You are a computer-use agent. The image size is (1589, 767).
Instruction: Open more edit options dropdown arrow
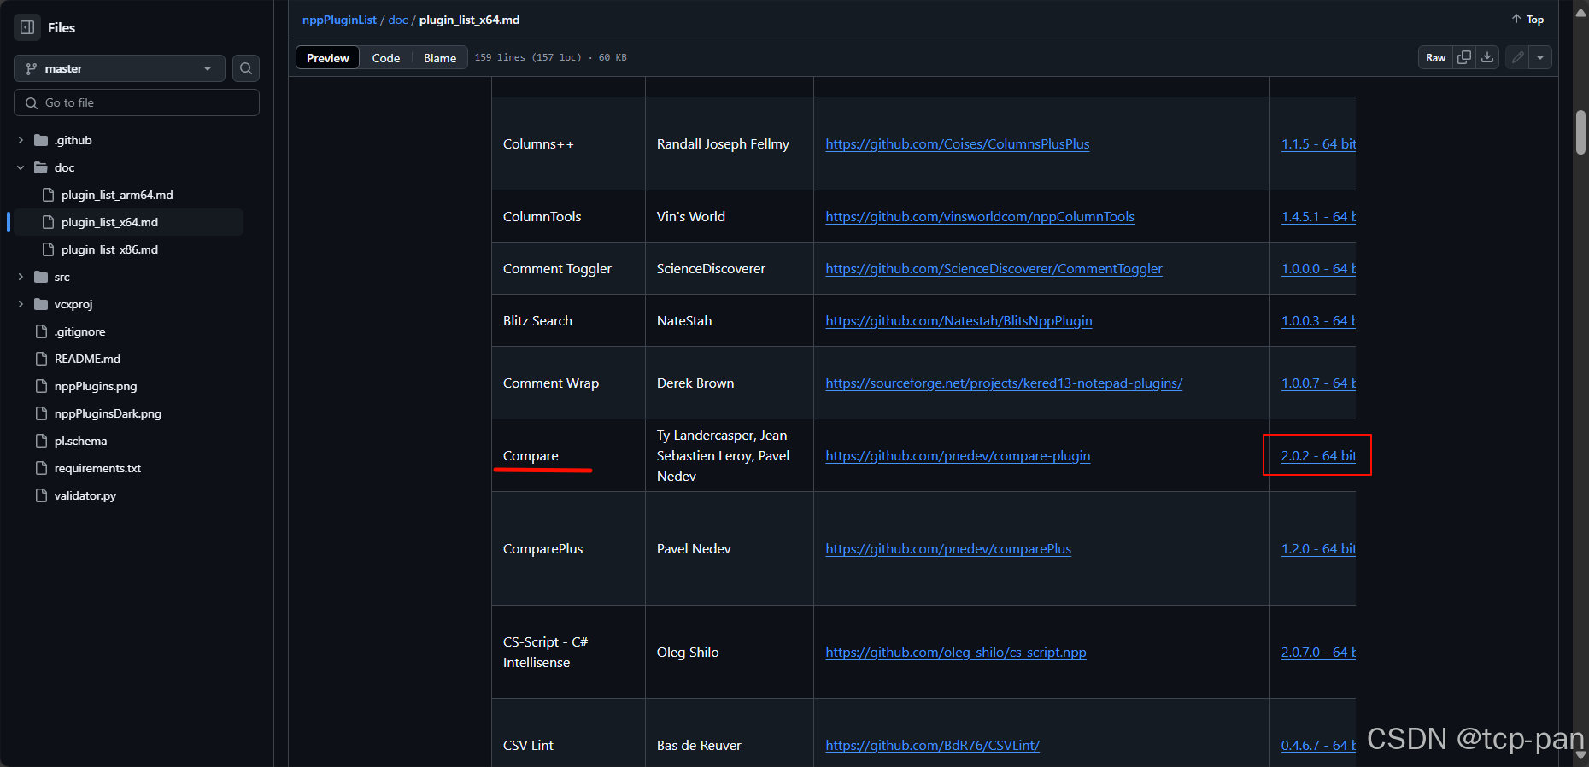1540,57
